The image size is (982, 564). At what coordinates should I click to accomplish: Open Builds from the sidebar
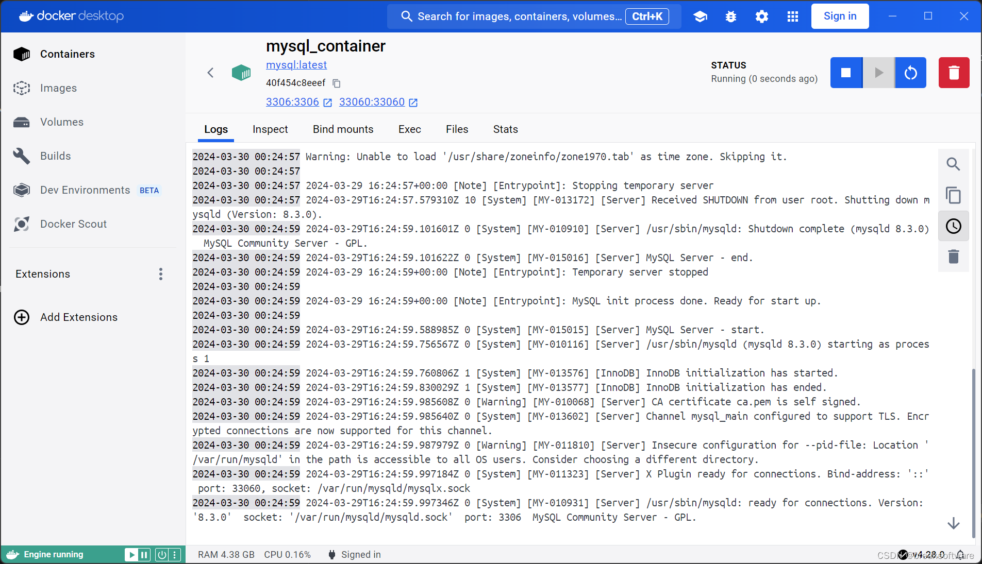[93, 156]
